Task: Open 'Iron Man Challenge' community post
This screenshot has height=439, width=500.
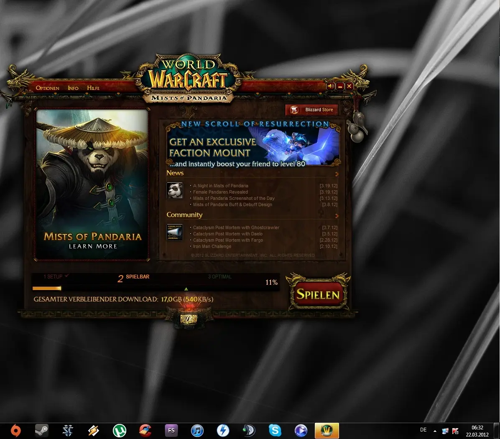Action: coord(212,246)
